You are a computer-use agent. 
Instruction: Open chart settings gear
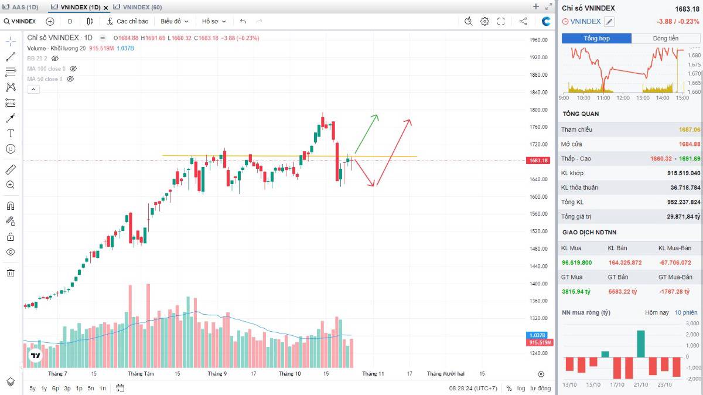click(484, 21)
